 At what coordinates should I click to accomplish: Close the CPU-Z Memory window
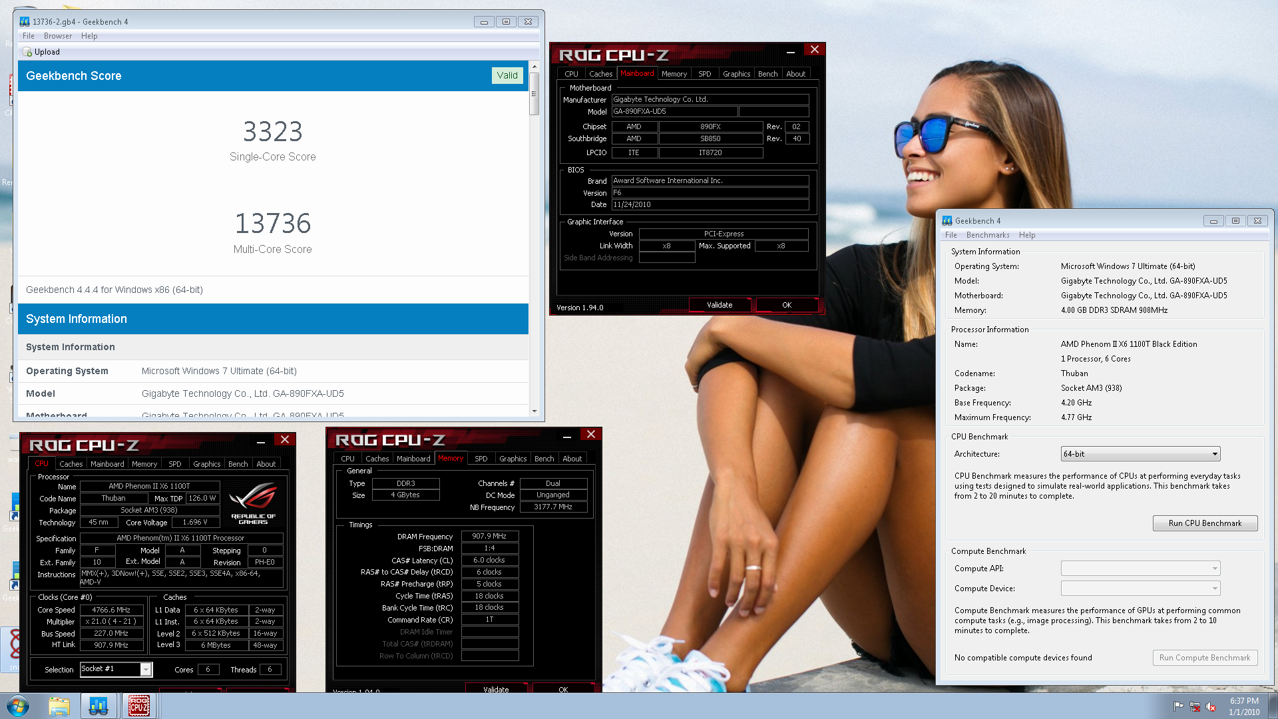coord(591,435)
